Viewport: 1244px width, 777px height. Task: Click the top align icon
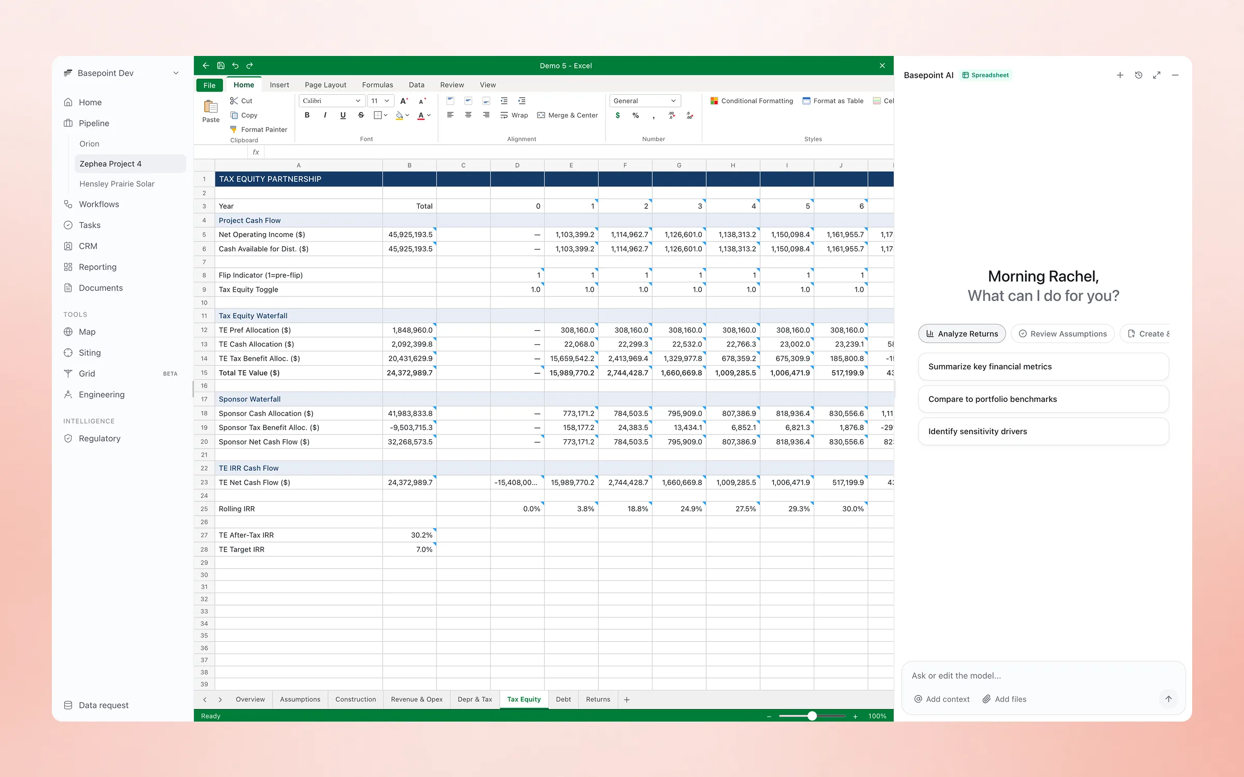pos(450,101)
